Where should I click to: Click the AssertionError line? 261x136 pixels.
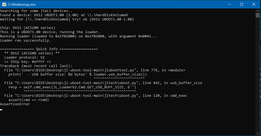[x=15, y=104]
